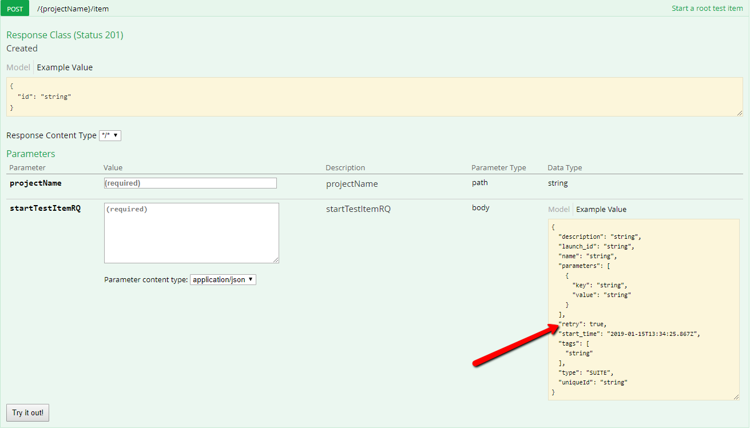750x429 pixels.
Task: Select */* in the response type selector
Action: (x=110, y=135)
